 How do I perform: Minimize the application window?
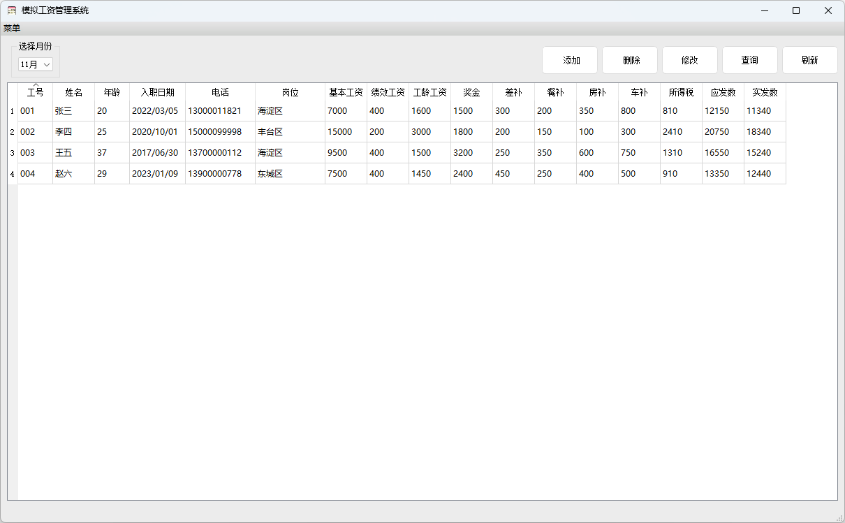point(764,10)
